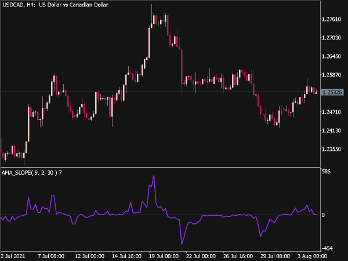Click indicator scale value 586
The image size is (348, 261).
point(326,172)
